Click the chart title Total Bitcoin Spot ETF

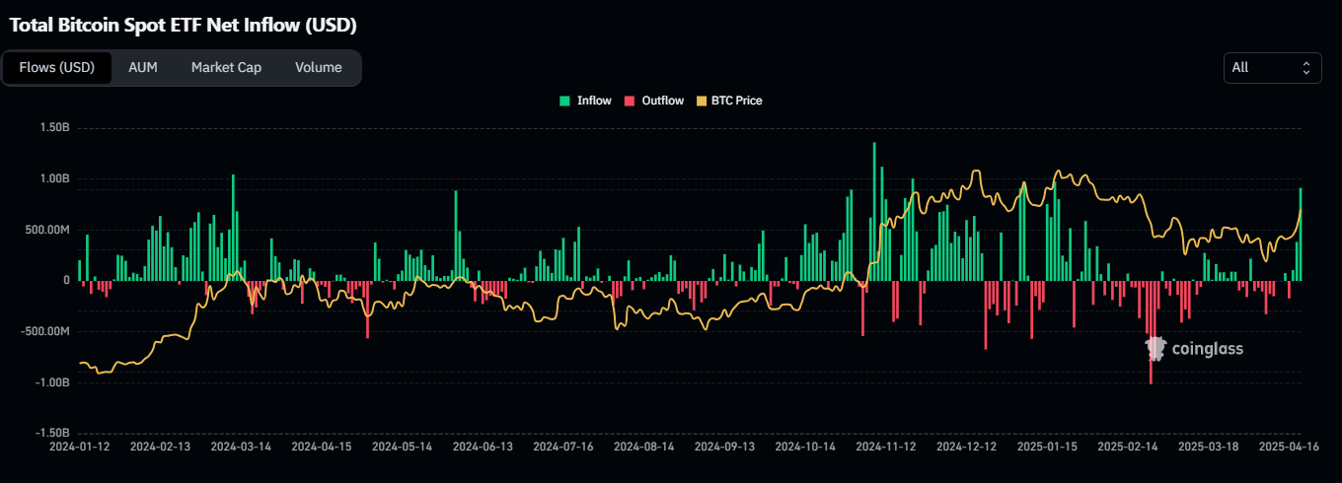pos(183,25)
